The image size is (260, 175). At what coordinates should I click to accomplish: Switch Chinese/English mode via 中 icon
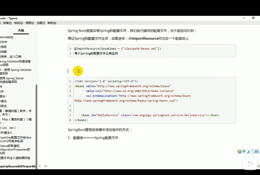244,152
